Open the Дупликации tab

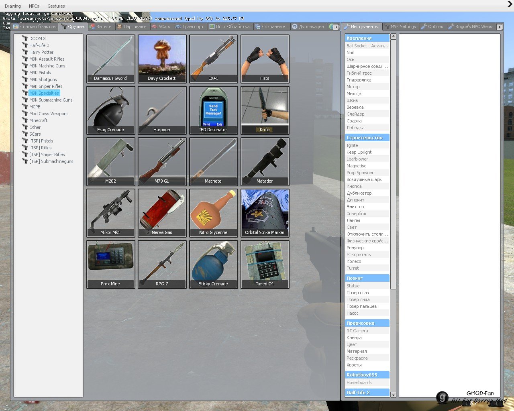pyautogui.click(x=308, y=26)
